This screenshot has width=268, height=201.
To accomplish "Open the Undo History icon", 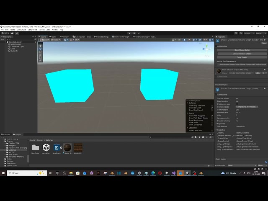I will click(x=236, y=33).
